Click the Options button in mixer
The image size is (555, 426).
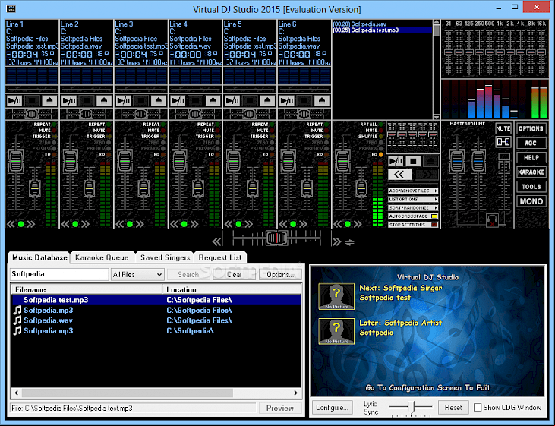[531, 128]
